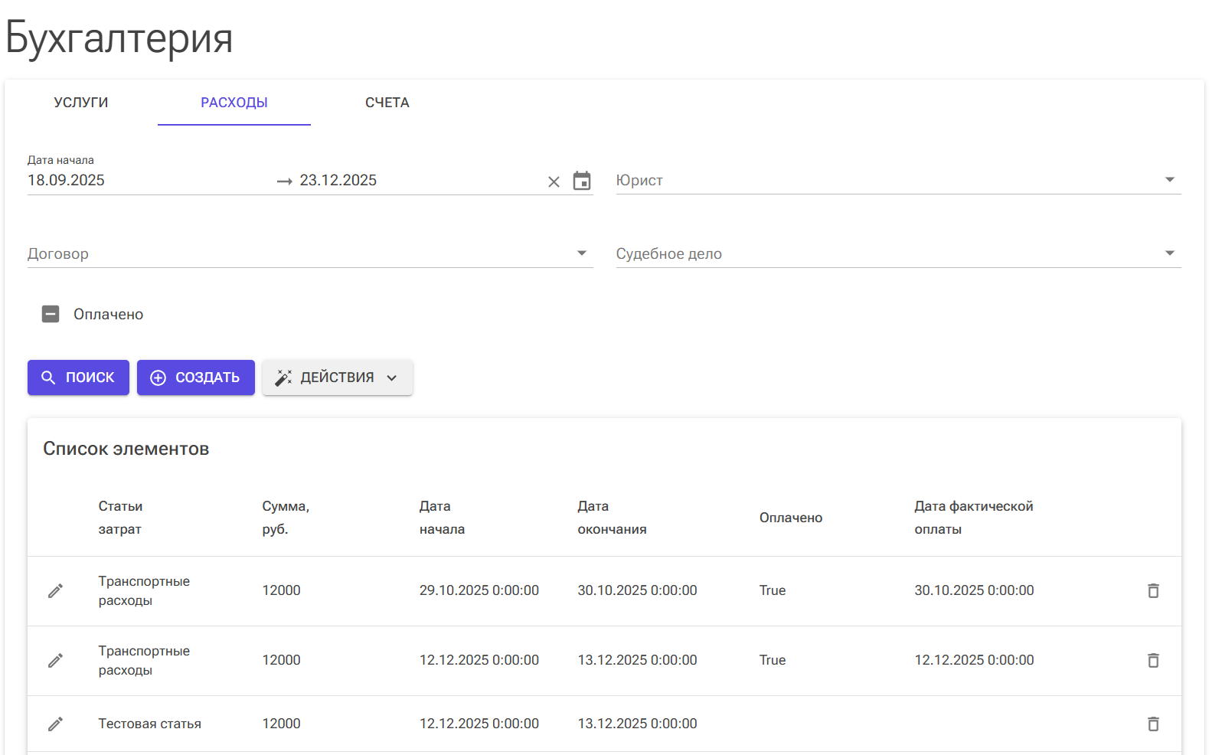Delete the row paid on 30.10.2025
The image size is (1212, 755).
tap(1153, 590)
